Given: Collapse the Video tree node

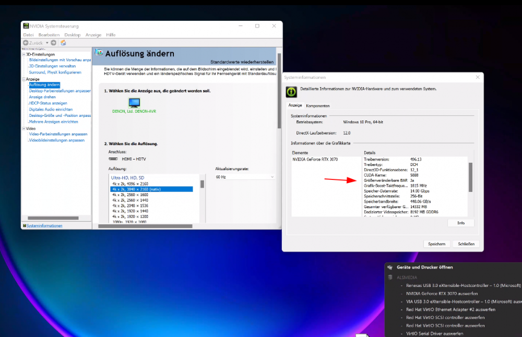Looking at the screenshot, I should (23, 128).
